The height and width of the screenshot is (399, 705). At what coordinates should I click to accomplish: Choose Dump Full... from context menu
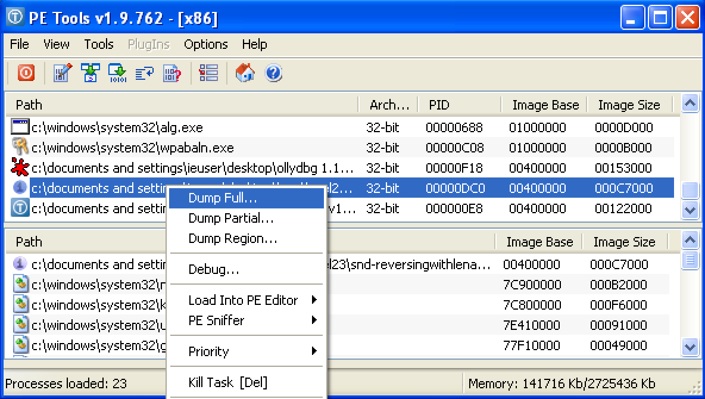coord(247,198)
